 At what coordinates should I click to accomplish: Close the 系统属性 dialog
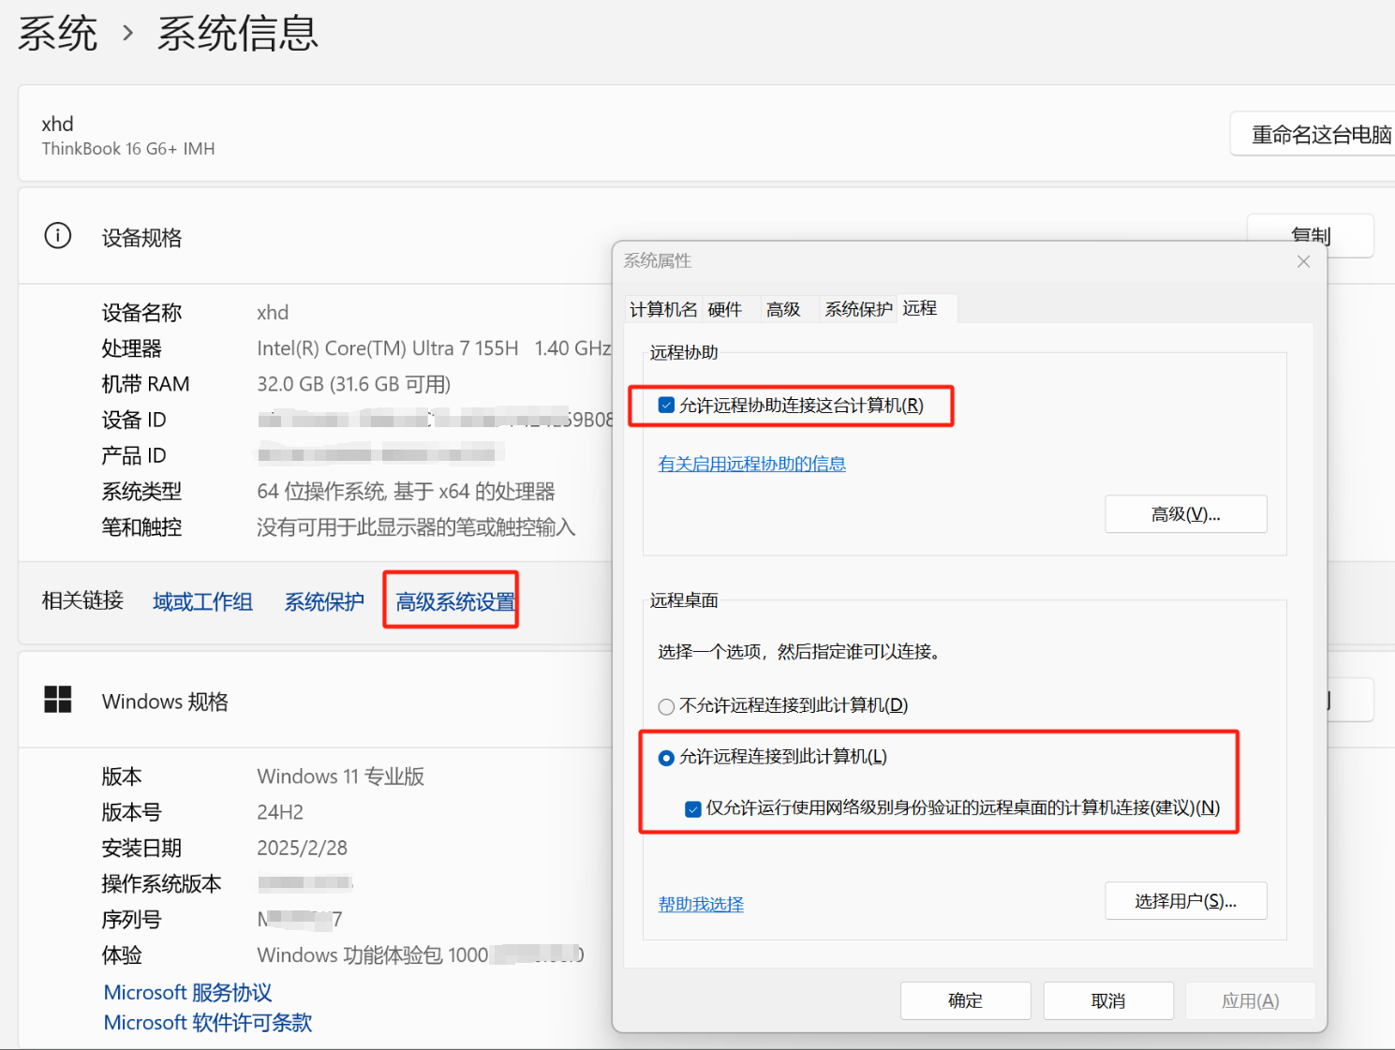(x=1303, y=261)
